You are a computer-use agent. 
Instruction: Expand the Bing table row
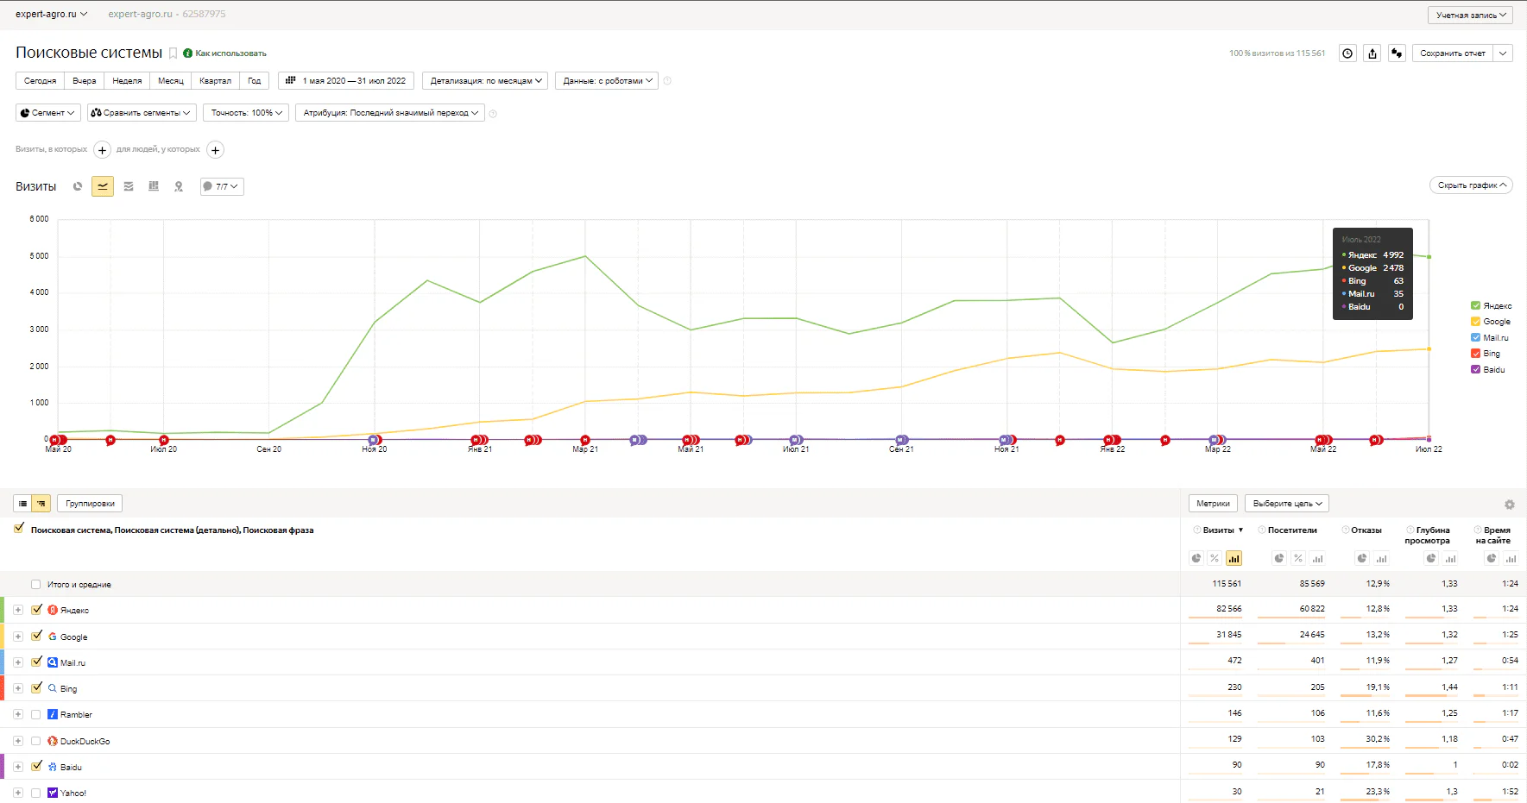click(17, 688)
